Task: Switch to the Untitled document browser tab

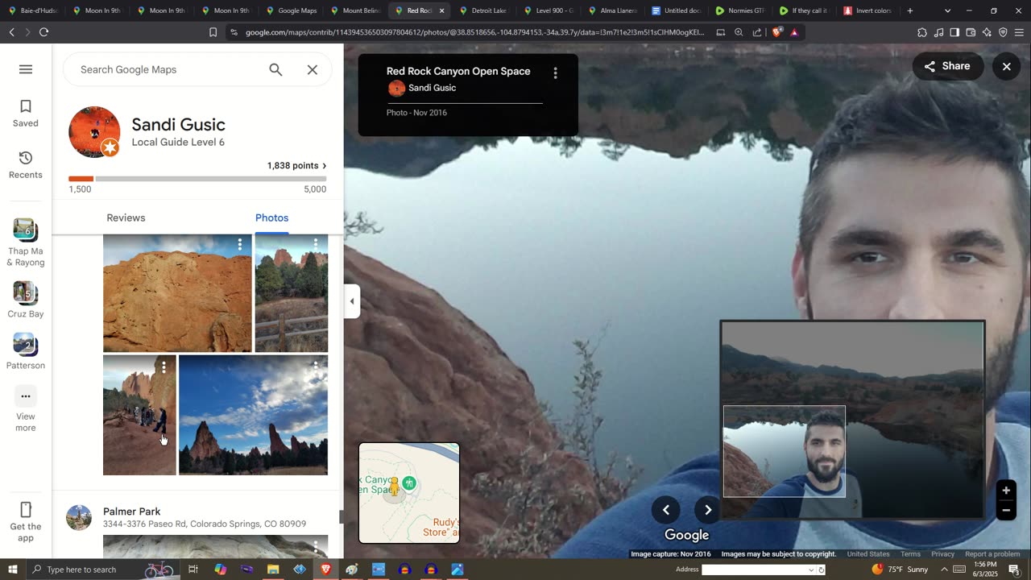Action: [677, 10]
